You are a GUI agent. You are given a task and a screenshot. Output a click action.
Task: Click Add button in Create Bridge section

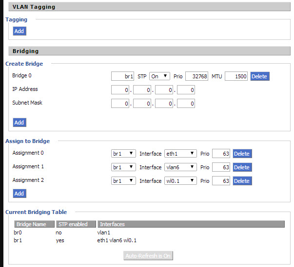pyautogui.click(x=20, y=123)
